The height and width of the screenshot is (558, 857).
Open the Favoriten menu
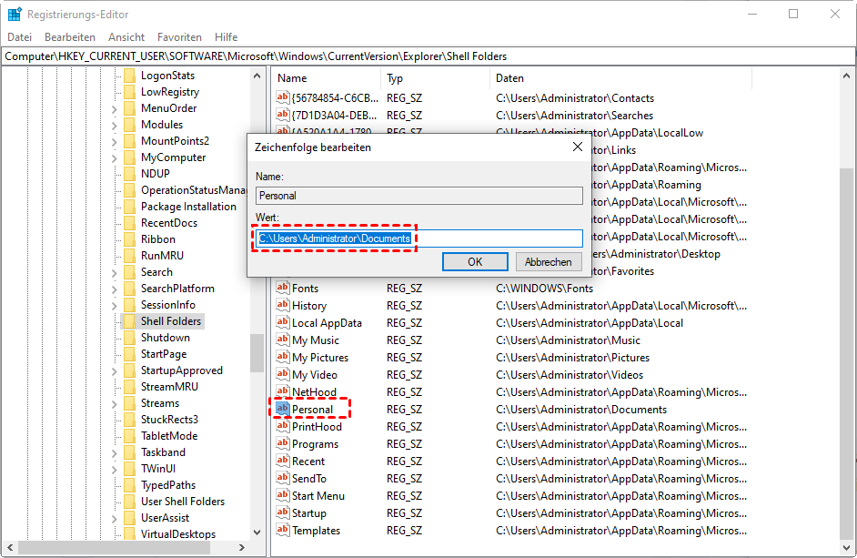(x=179, y=37)
